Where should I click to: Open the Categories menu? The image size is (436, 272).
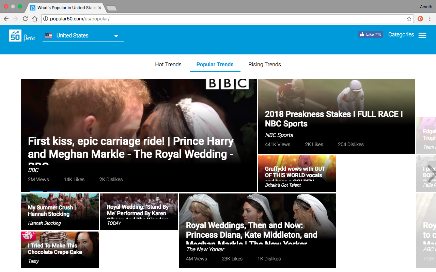[401, 35]
